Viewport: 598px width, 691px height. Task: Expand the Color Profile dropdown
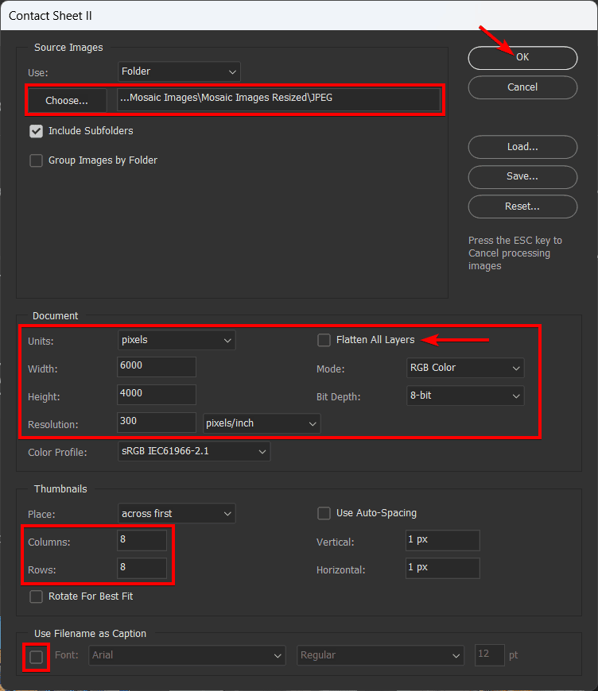tap(194, 452)
